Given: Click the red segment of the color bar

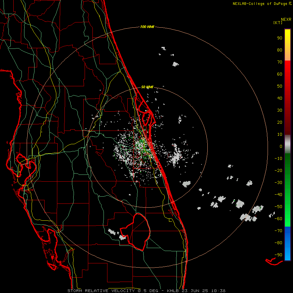Looking at the screenshot, I should (287, 98).
